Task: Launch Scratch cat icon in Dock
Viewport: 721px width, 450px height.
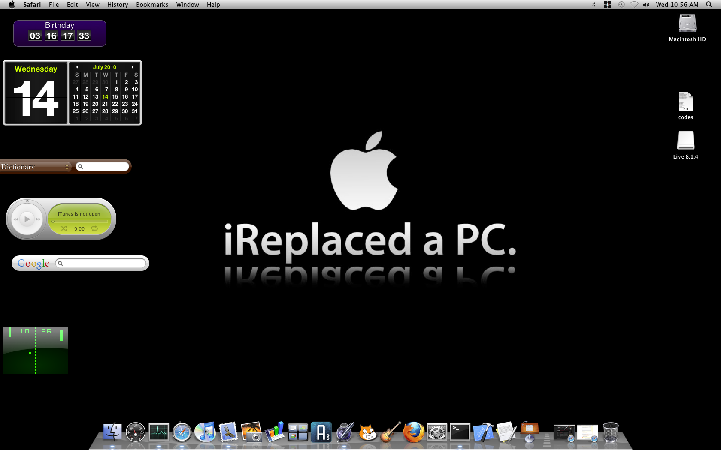Action: point(368,432)
